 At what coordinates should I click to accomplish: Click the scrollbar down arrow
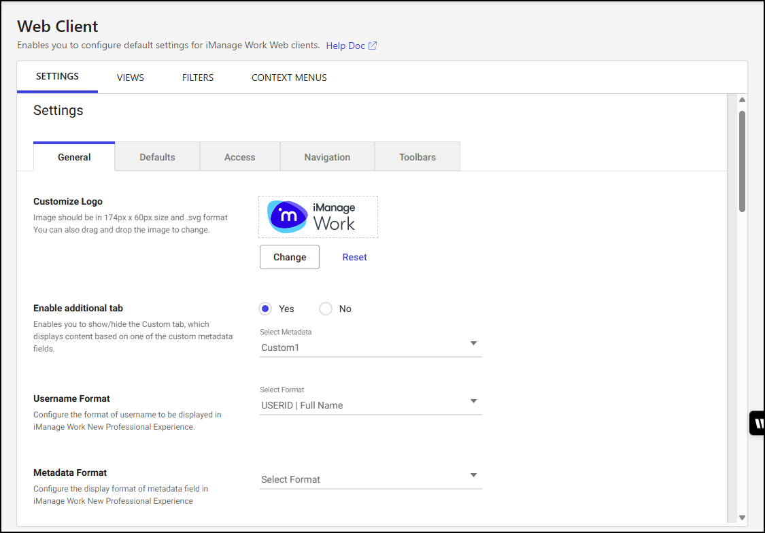(x=742, y=517)
